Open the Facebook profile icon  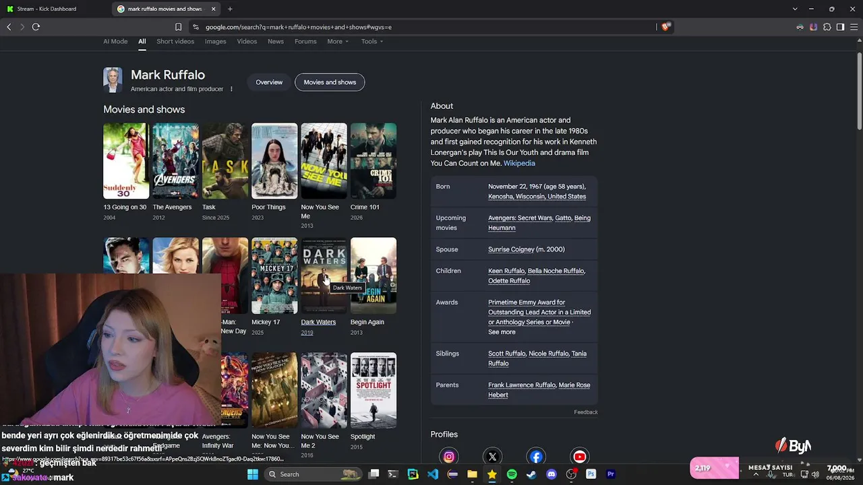[536, 457]
